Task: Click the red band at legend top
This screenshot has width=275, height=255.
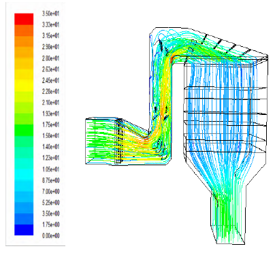Action: coord(24,19)
